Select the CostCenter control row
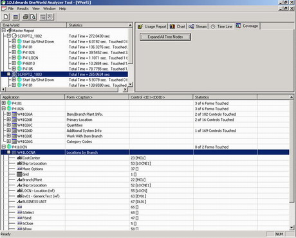 click(x=145, y=158)
